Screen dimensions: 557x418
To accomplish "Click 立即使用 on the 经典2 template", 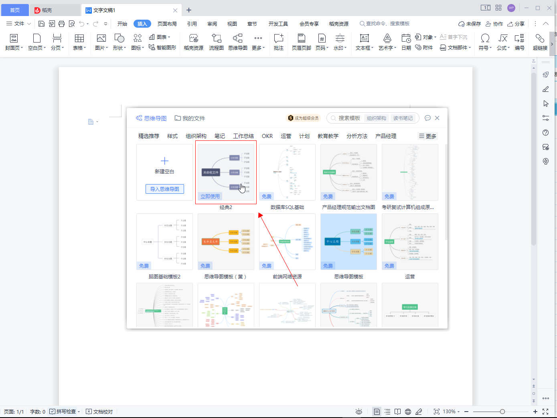I will pyautogui.click(x=210, y=196).
